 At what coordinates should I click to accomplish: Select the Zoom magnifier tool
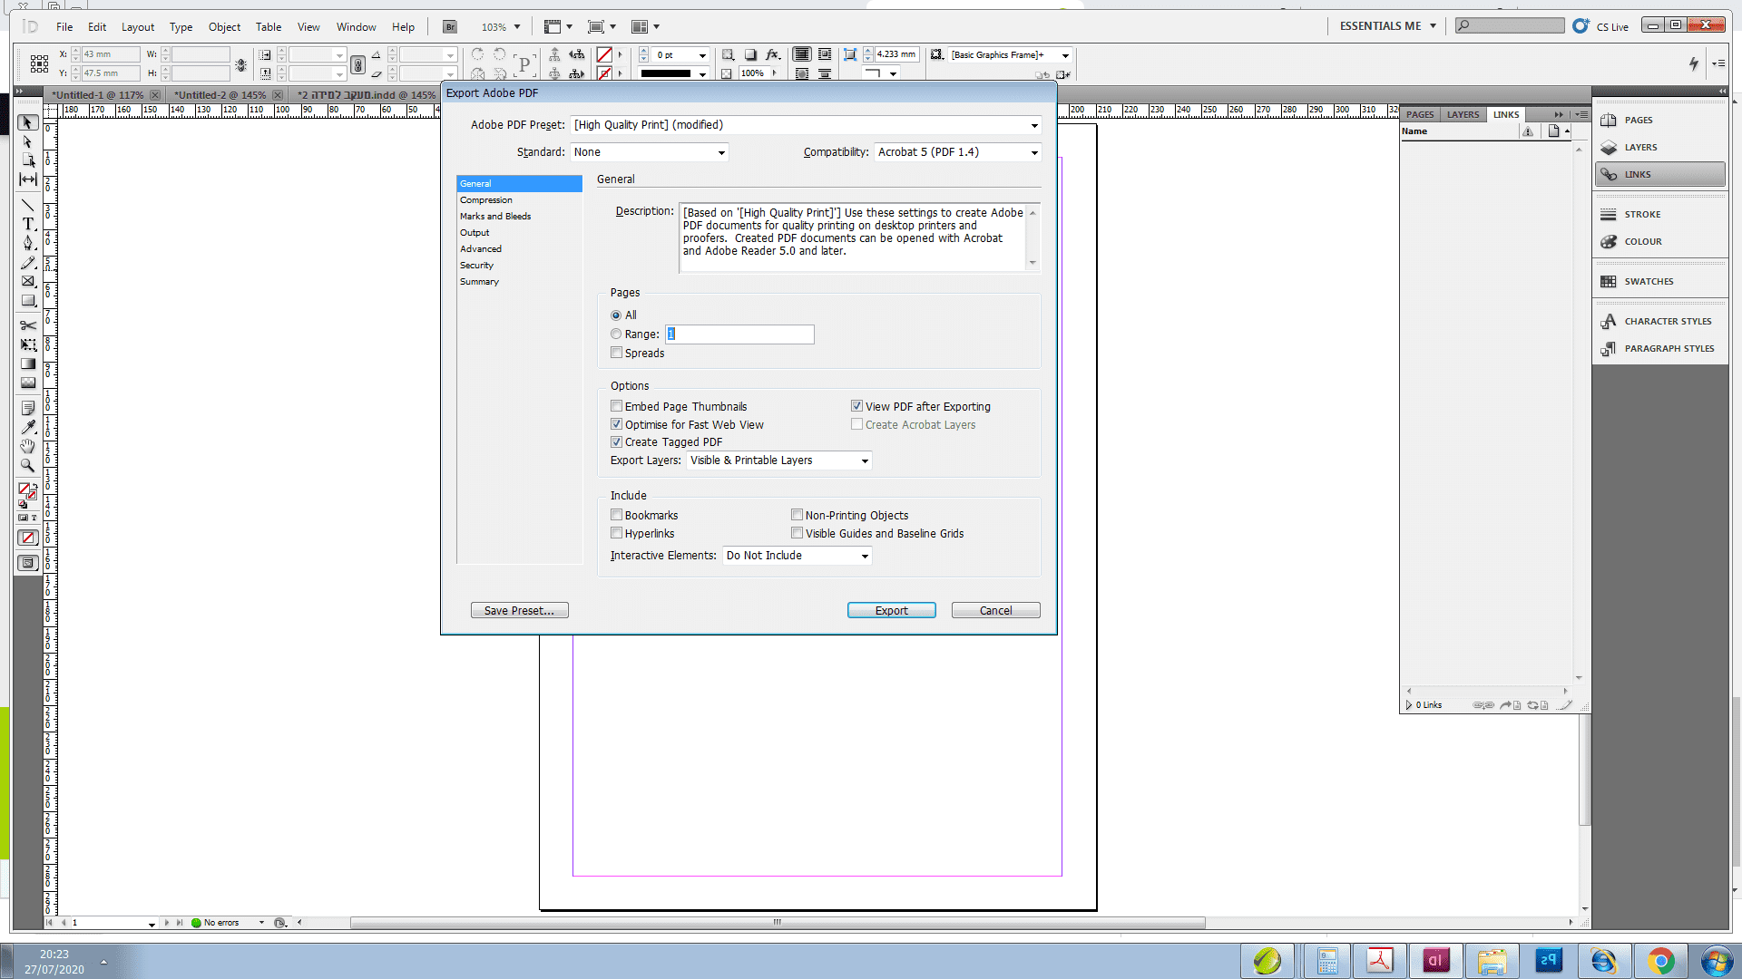point(28,466)
